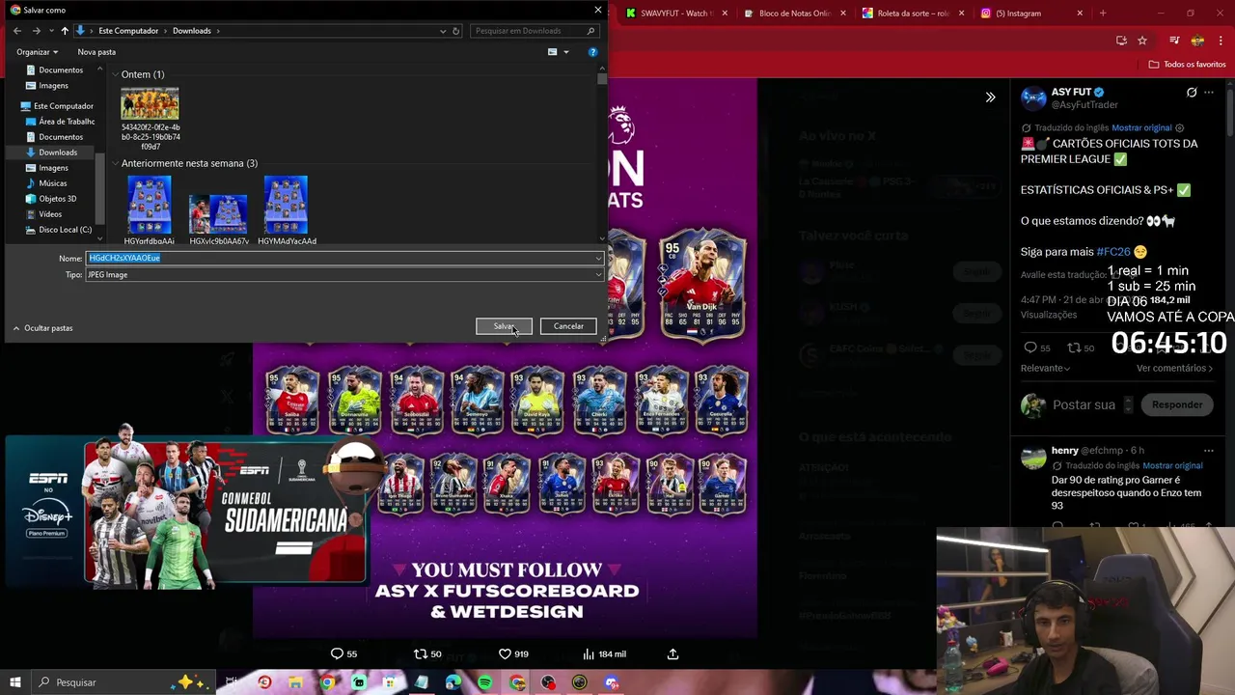The width and height of the screenshot is (1235, 695).
Task: Open the Grok icon on ASY FUT post
Action: tap(1192, 93)
